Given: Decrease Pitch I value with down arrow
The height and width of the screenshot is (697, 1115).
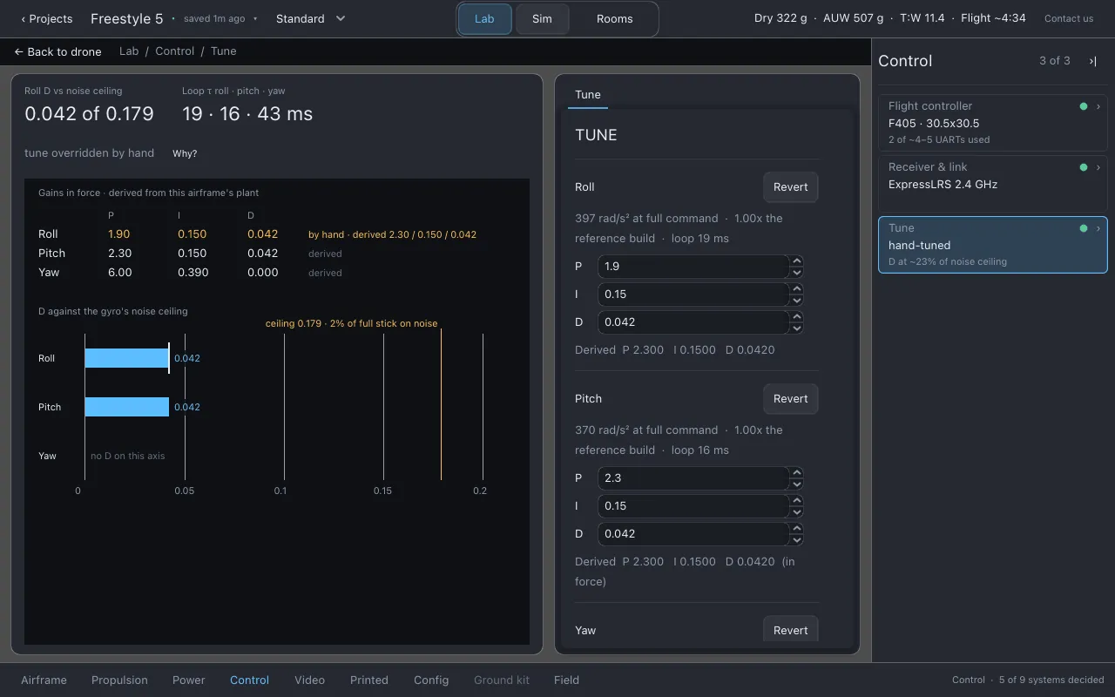Looking at the screenshot, I should [x=797, y=511].
